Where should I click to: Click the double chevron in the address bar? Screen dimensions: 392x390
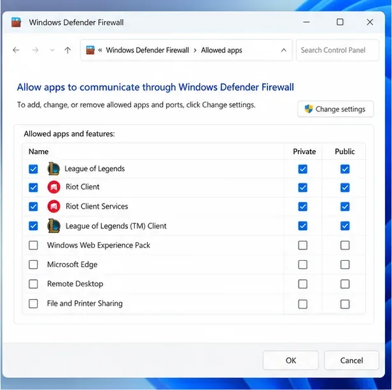(x=100, y=50)
